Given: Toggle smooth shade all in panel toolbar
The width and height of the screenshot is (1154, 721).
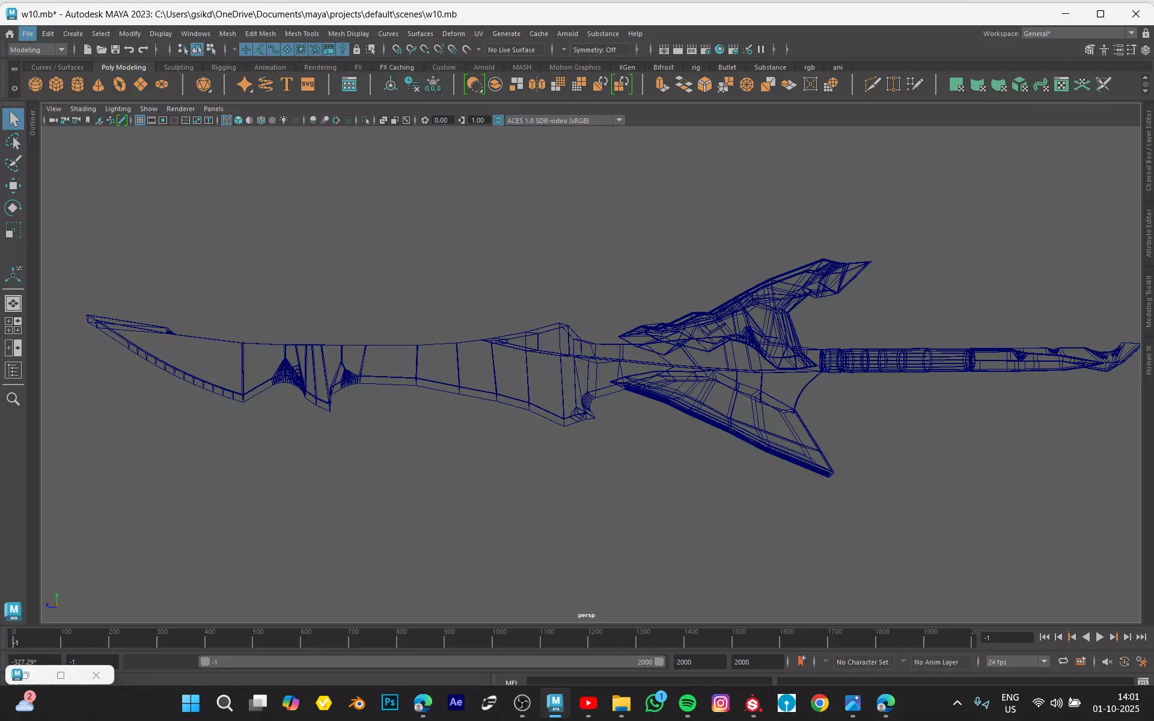Looking at the screenshot, I should (x=238, y=120).
